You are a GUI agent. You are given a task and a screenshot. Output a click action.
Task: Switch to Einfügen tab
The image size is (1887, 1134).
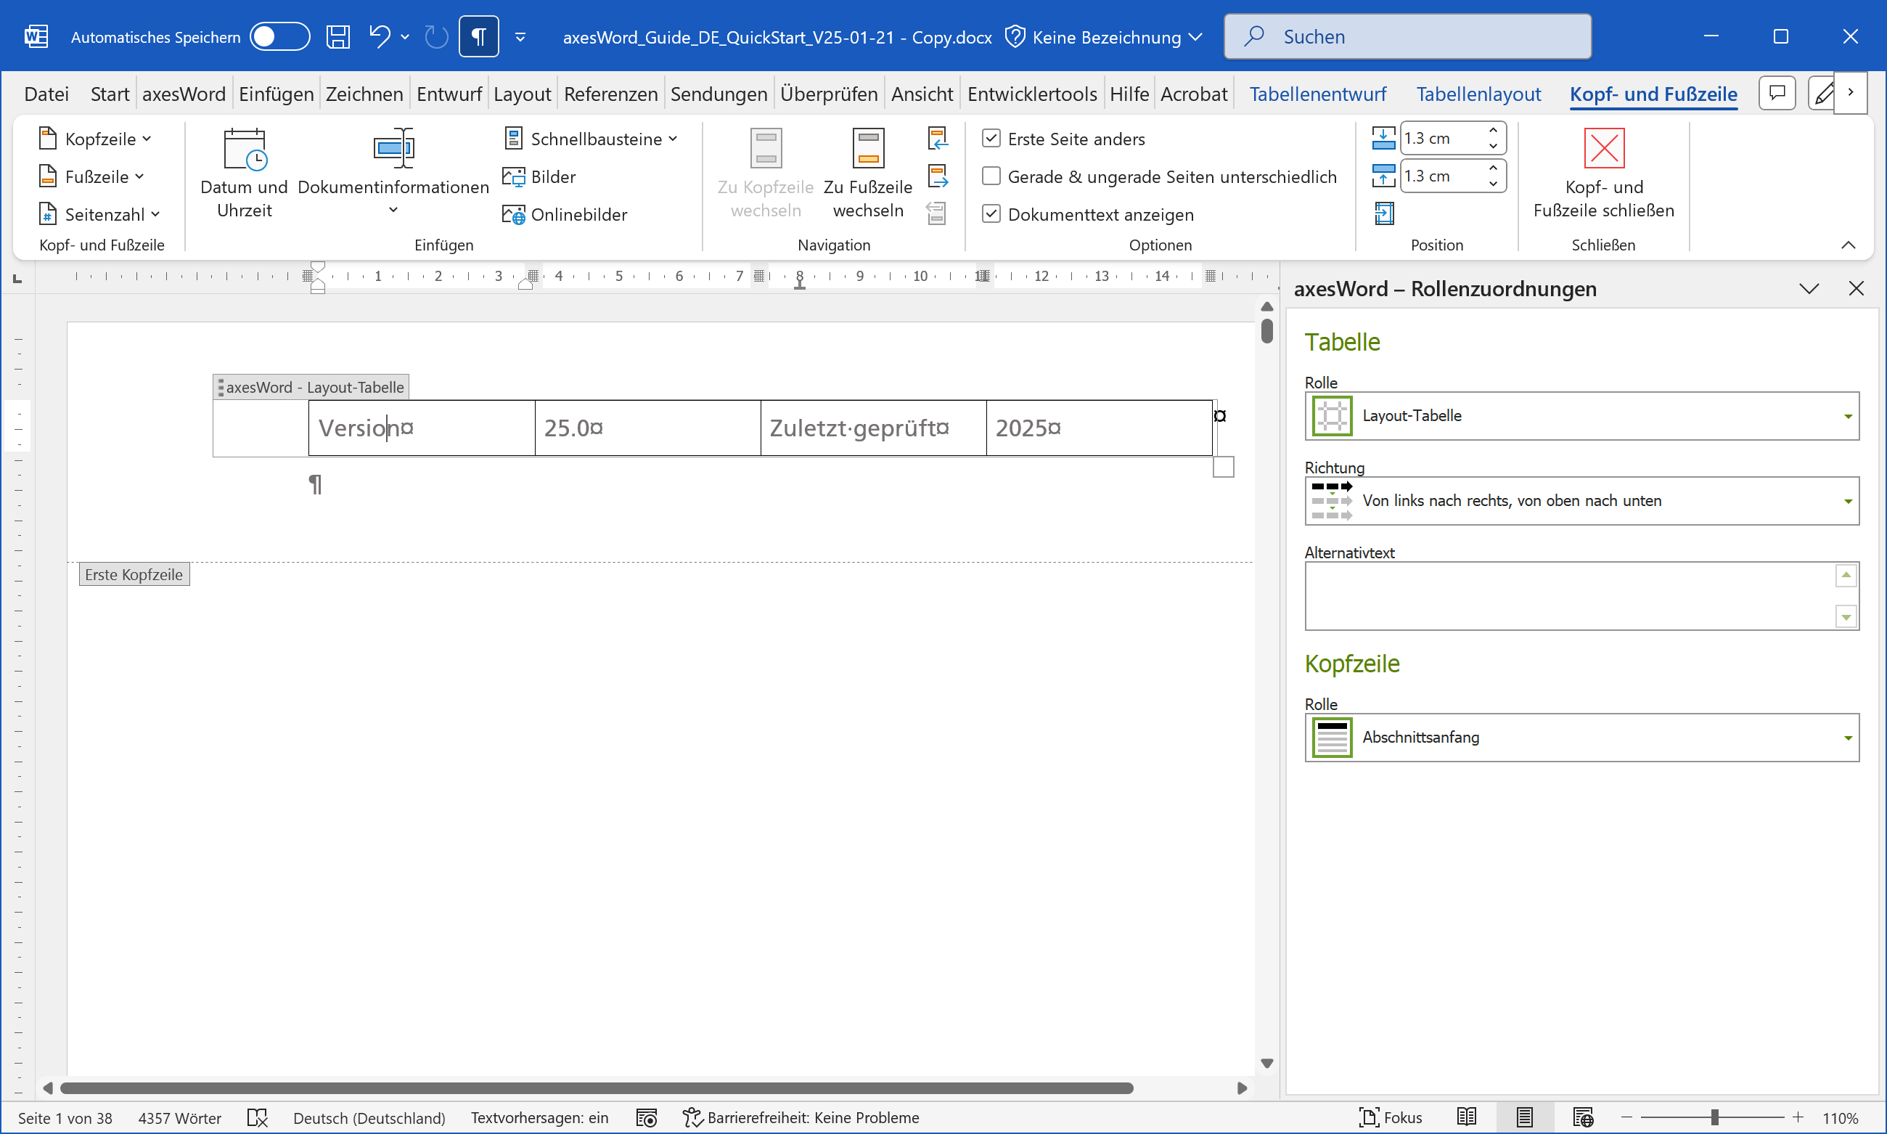click(276, 94)
